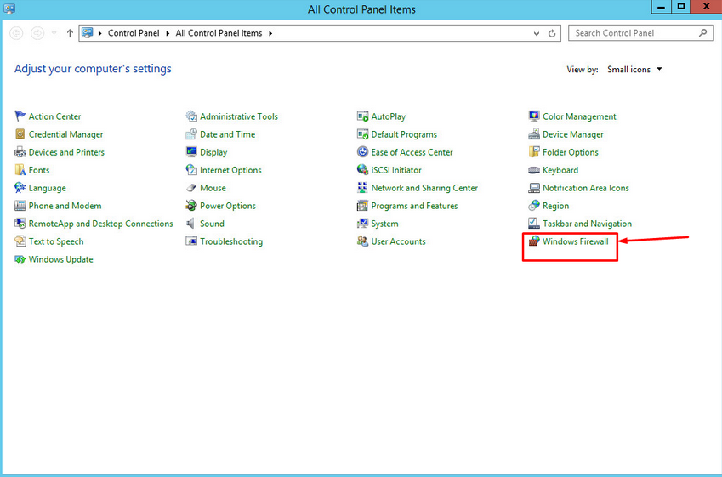The width and height of the screenshot is (722, 477).
Task: Expand the address bar history dropdown
Action: point(537,34)
